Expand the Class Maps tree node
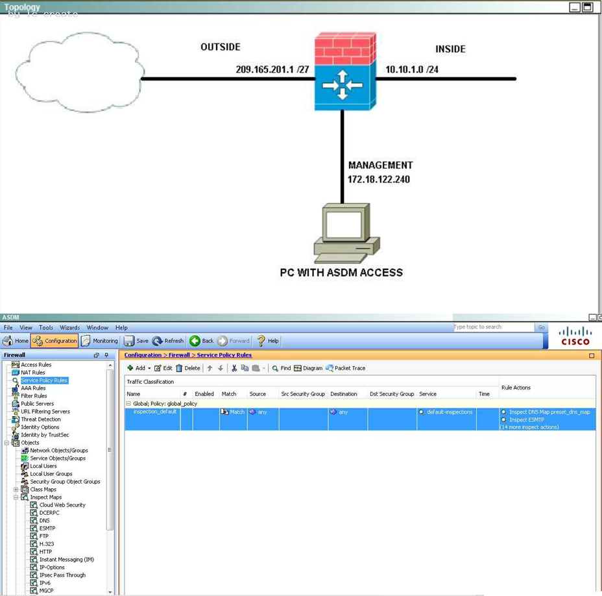The width and height of the screenshot is (602, 596). (16, 490)
